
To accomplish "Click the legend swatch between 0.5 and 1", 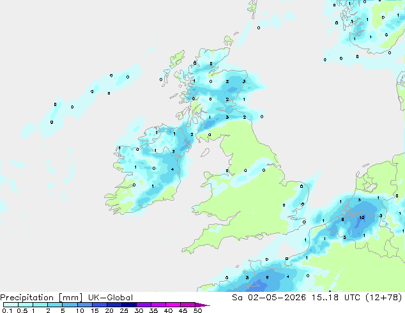I will 26,305.
